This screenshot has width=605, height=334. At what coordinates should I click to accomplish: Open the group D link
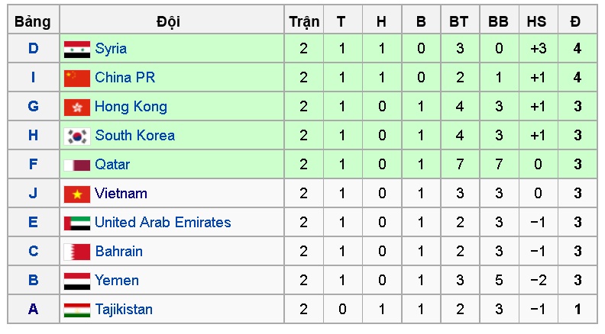coord(34,49)
